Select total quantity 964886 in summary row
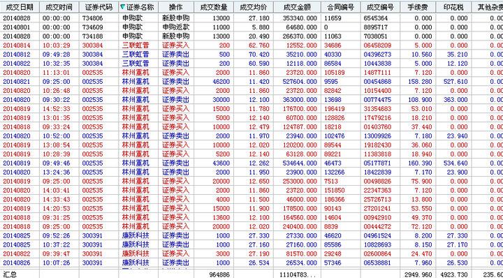The image size is (503, 278). point(219,275)
